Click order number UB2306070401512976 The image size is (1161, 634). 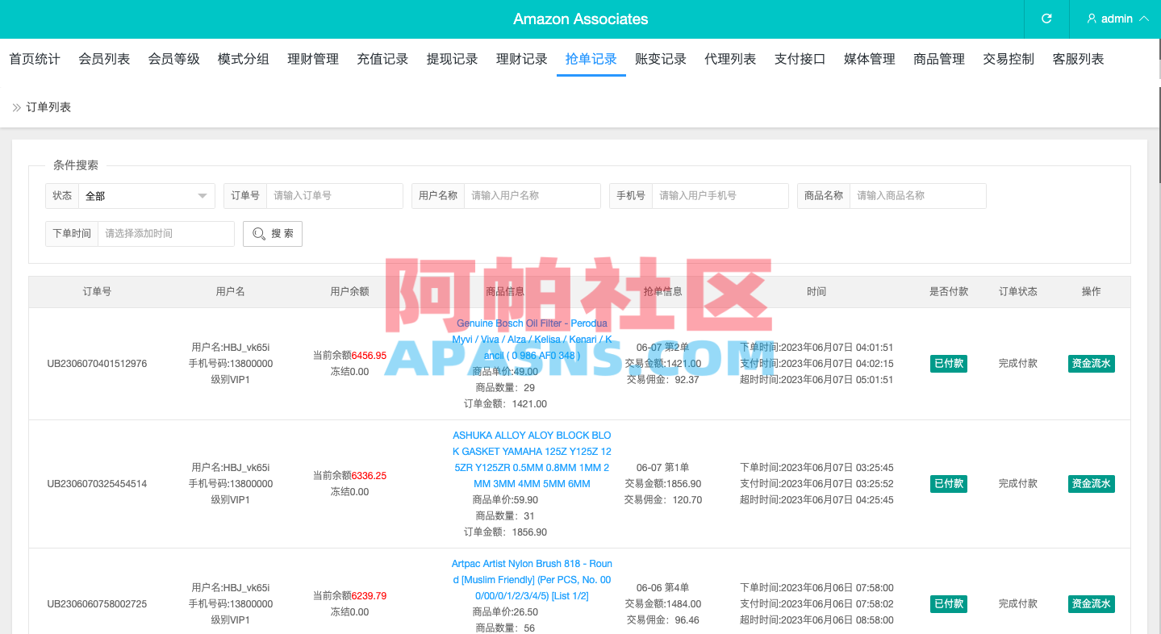(97, 364)
